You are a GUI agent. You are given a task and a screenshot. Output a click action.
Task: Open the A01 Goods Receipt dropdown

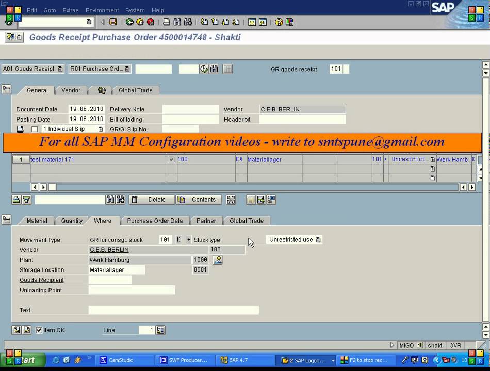[60, 69]
